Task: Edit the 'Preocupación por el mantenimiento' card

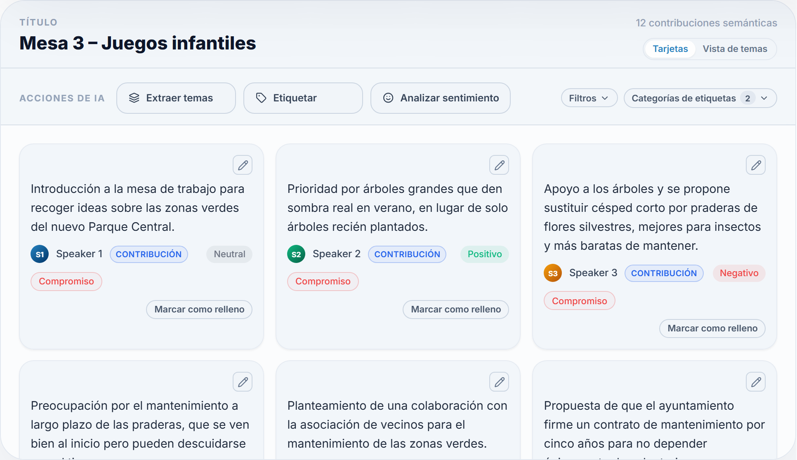Action: 243,382
